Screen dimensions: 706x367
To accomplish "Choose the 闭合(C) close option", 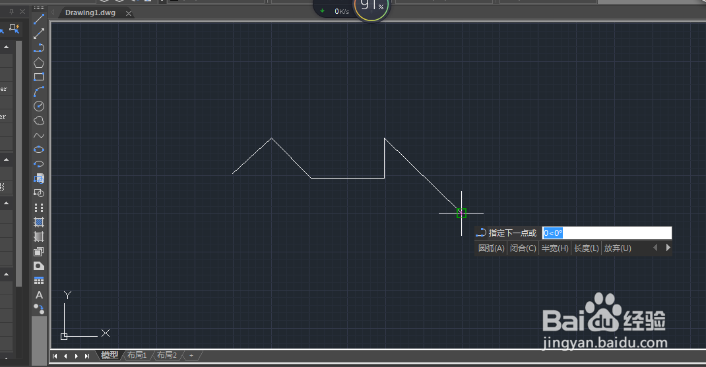I will pyautogui.click(x=523, y=248).
